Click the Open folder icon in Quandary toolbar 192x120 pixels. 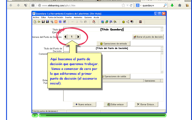[x=39, y=22]
